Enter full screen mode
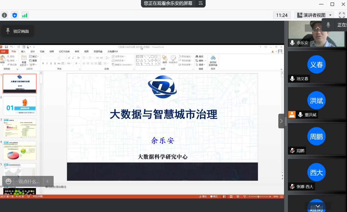 coord(342,15)
